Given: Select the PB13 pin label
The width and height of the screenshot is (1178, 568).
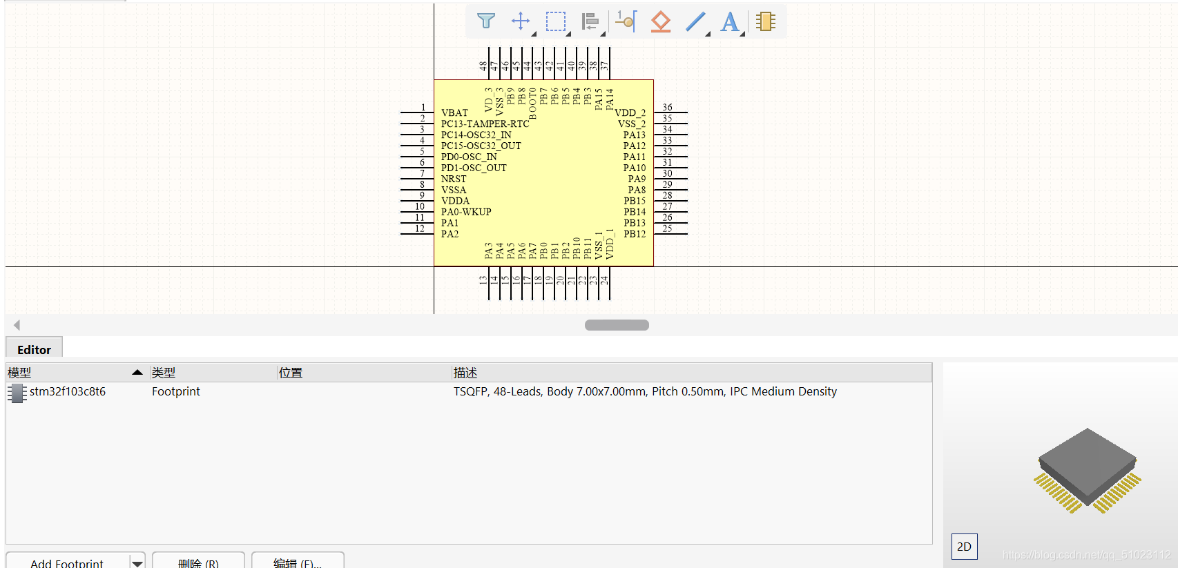Looking at the screenshot, I should tap(635, 223).
